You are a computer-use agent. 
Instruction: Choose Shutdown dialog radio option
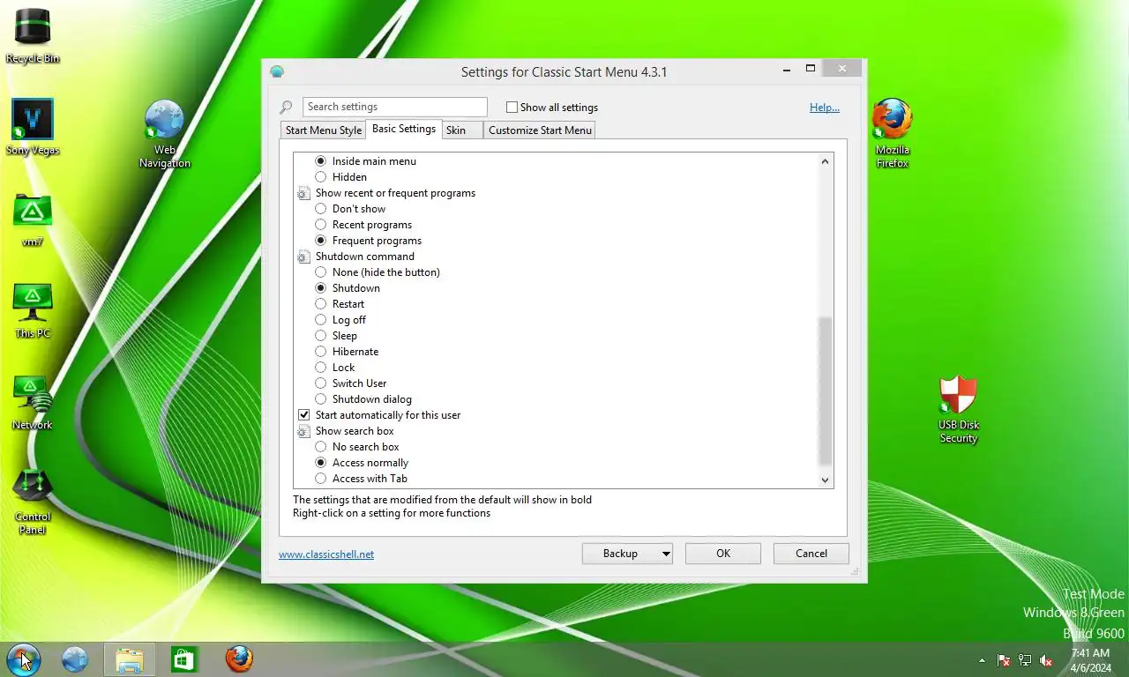(321, 399)
